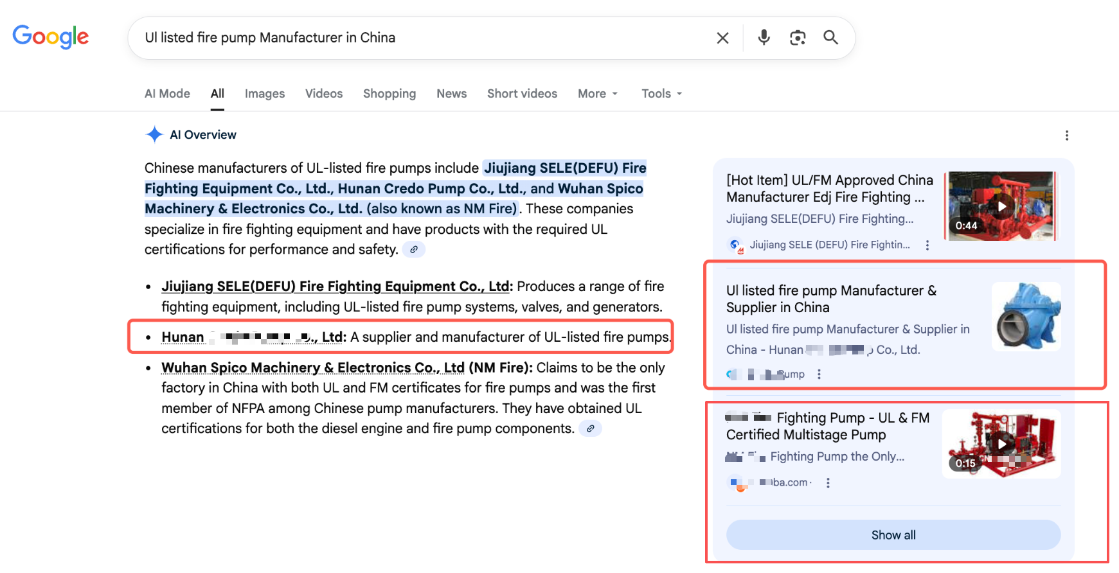Play the 0:44 fire pump video
The image size is (1119, 573).
point(1001,206)
